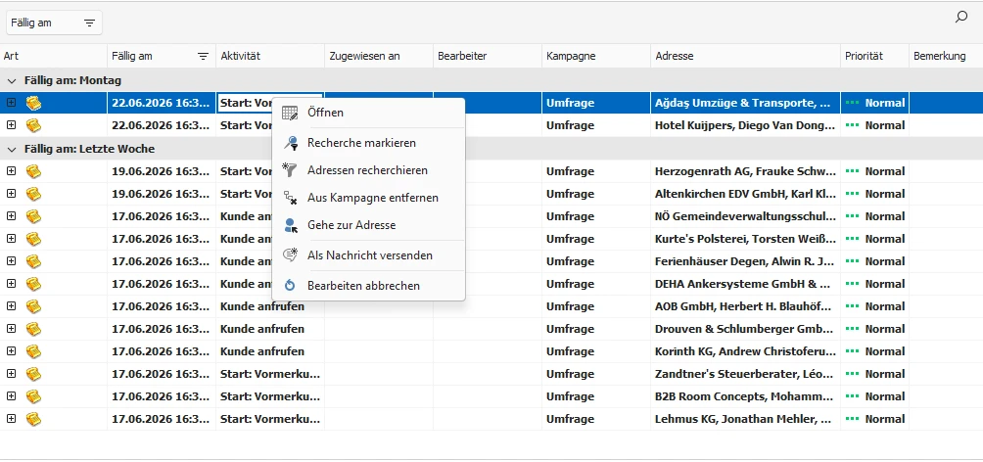Collapse the Fällig am: Letzte Woche group
Screen dimensions: 983x462
coord(12,149)
